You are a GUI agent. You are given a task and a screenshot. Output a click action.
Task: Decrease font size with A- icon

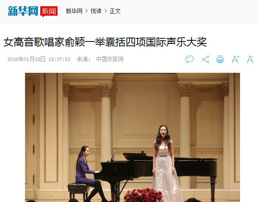click(x=250, y=60)
